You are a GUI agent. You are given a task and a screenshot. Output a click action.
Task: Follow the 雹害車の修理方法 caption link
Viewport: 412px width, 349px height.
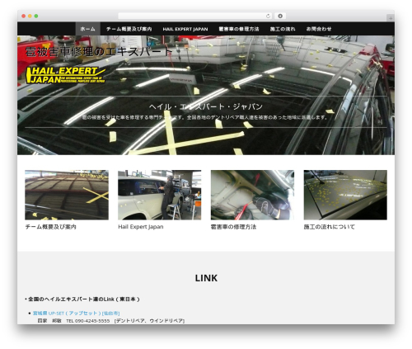coord(233,227)
